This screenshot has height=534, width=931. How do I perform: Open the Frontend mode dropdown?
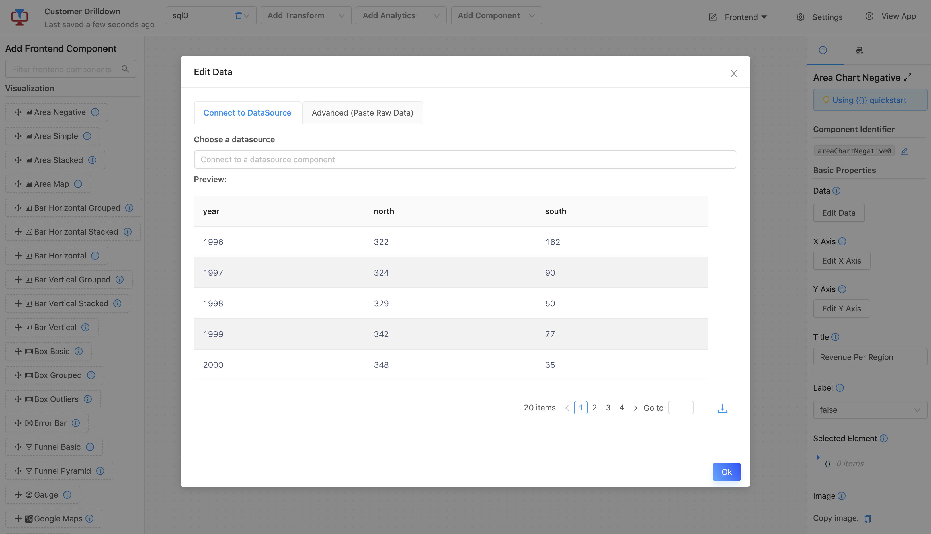[x=745, y=17]
